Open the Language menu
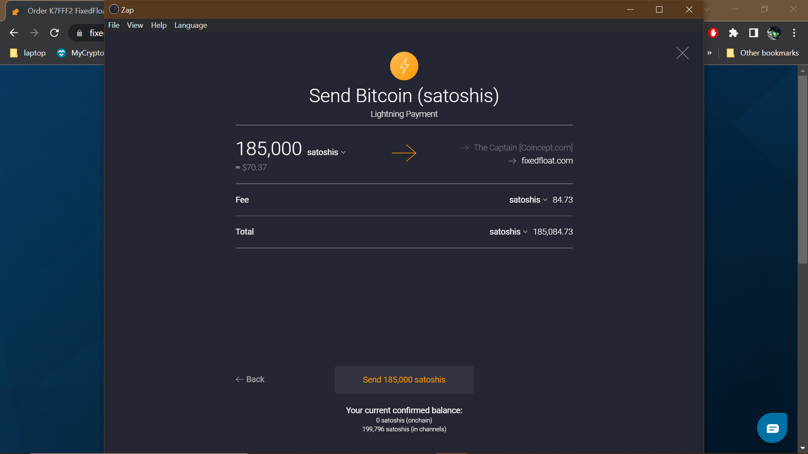808x454 pixels. pos(191,25)
